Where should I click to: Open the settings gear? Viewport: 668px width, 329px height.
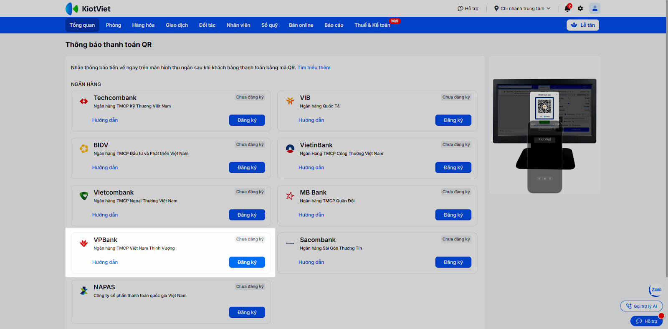tap(580, 8)
